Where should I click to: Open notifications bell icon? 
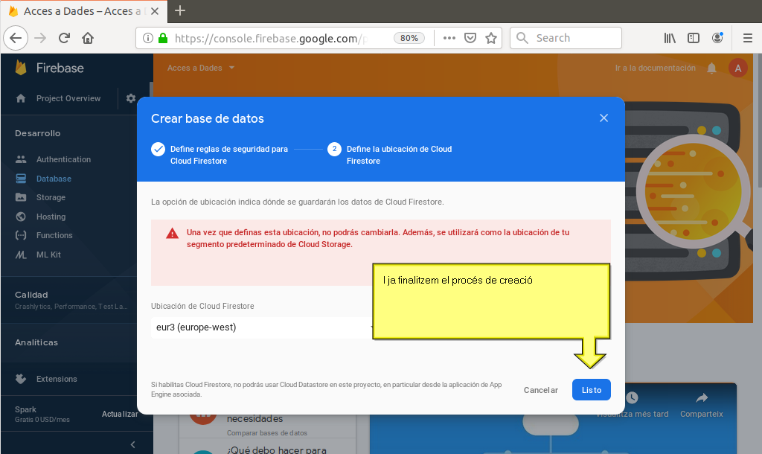coord(711,68)
